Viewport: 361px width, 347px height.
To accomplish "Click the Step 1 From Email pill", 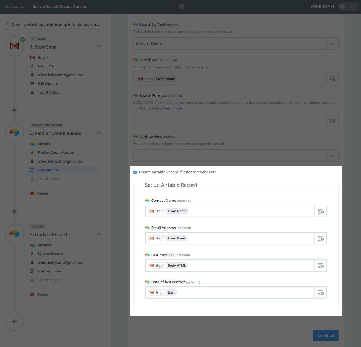I will pyautogui.click(x=168, y=238).
